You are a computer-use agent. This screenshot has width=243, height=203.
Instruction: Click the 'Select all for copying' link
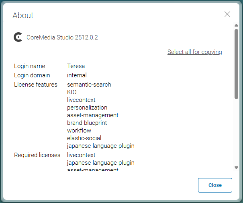click(x=194, y=52)
